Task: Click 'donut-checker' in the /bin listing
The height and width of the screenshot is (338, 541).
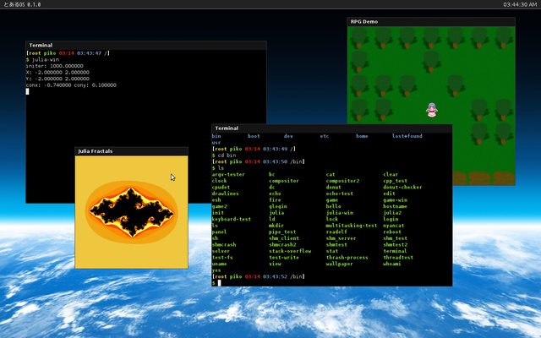Action: 402,188
